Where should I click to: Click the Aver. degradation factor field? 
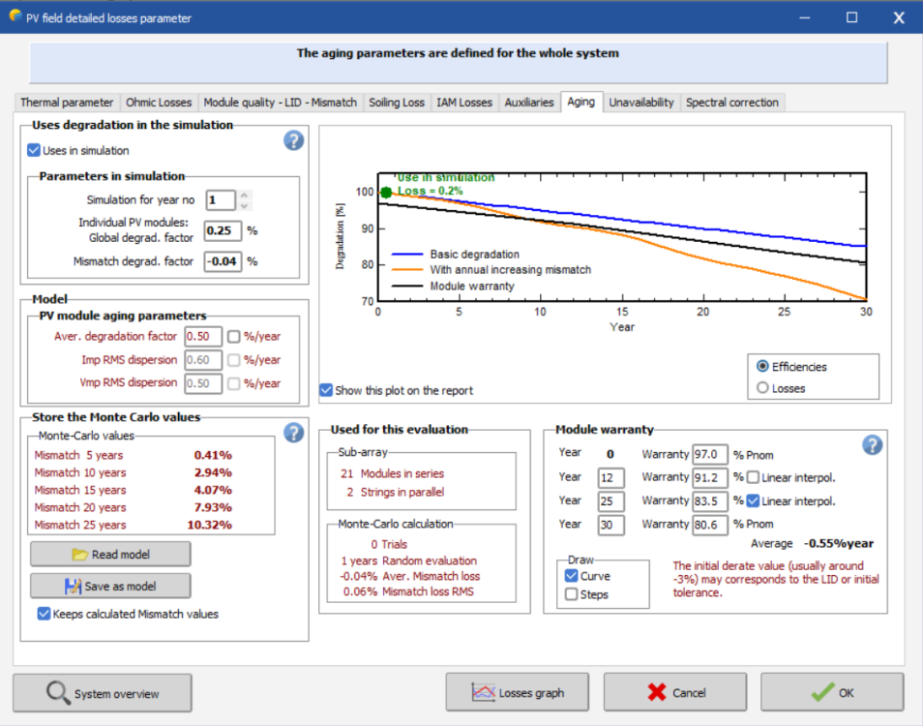202,336
